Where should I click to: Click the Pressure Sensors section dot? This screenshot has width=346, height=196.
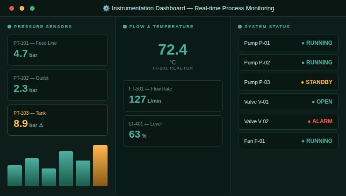point(9,27)
